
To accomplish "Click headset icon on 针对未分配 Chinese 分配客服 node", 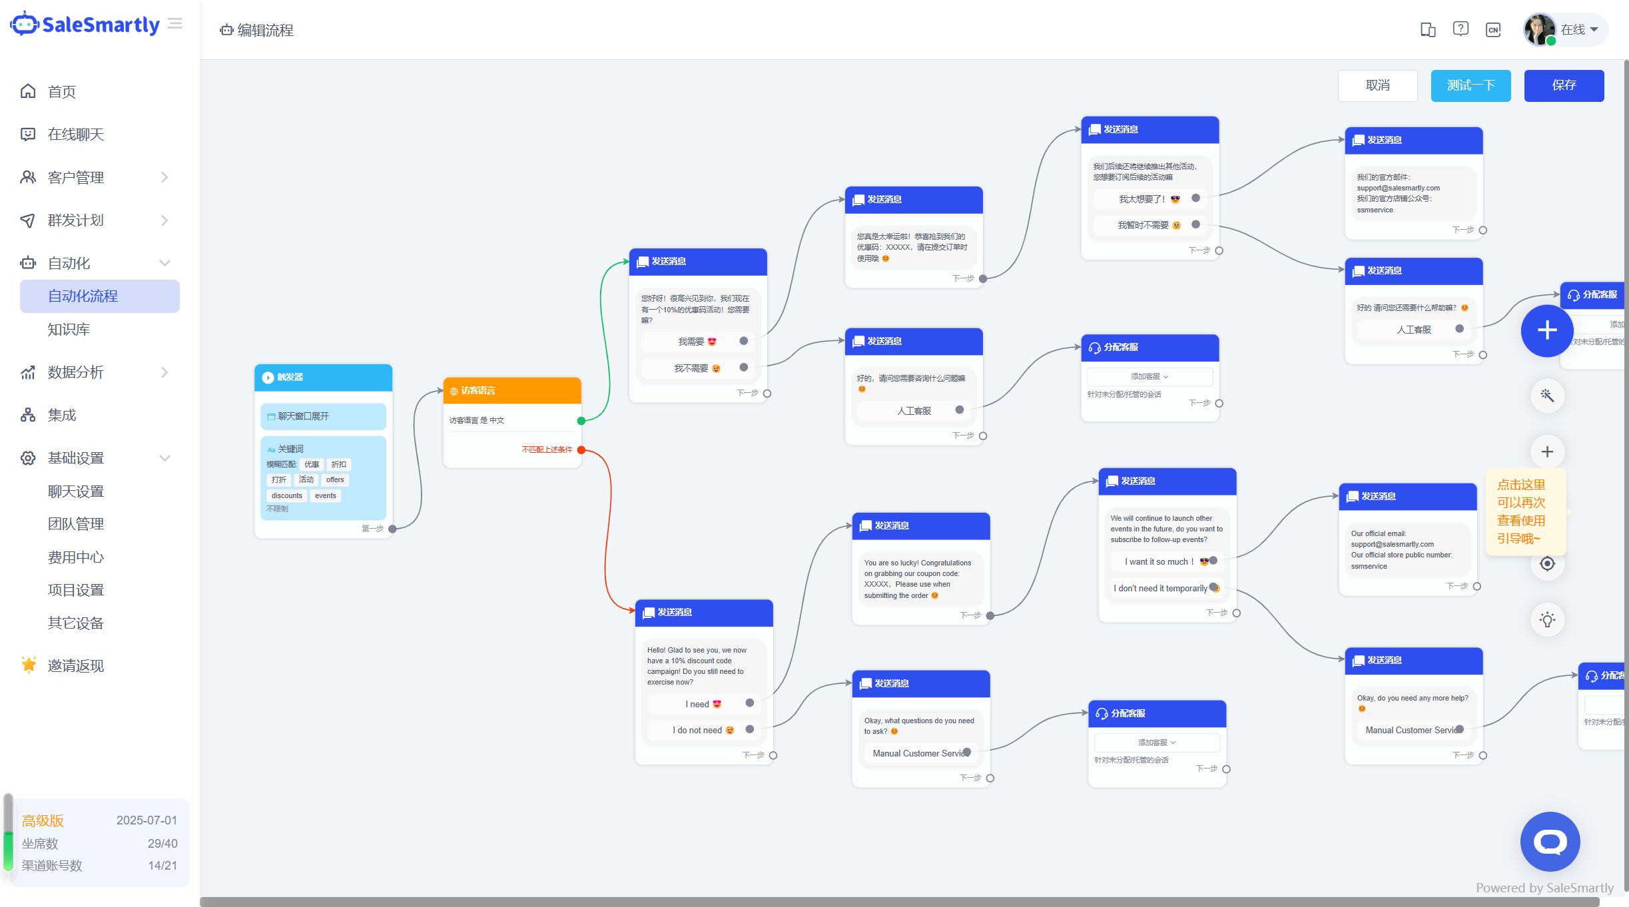I will (x=1095, y=348).
